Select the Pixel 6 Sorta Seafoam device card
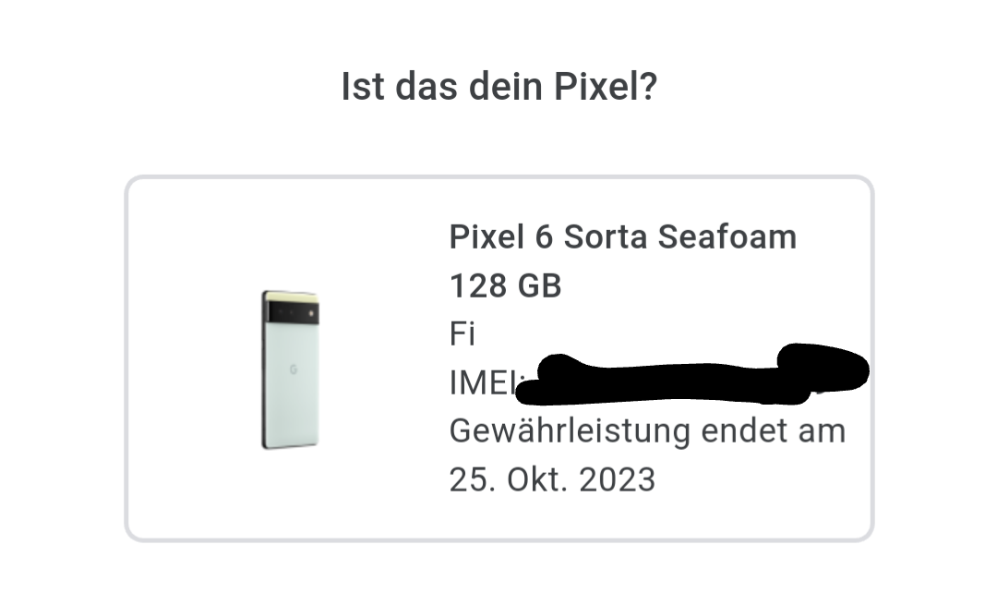Image resolution: width=997 pixels, height=593 pixels. point(499,359)
